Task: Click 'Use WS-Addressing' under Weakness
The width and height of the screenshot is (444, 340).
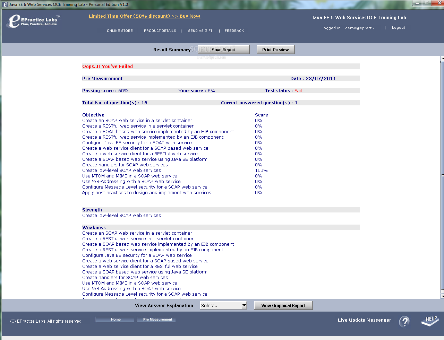Action: [131, 289]
